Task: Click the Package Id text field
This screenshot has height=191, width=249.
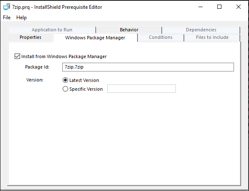Action: [x=148, y=67]
